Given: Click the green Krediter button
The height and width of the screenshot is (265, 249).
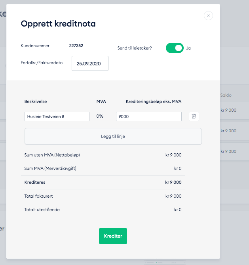Looking at the screenshot, I should (113, 236).
